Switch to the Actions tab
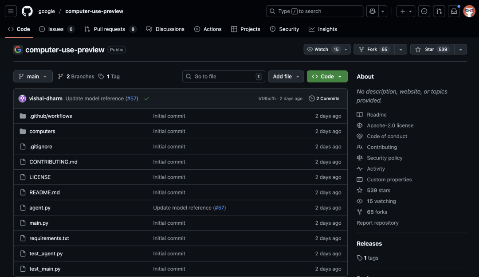The image size is (479, 277). (208, 29)
